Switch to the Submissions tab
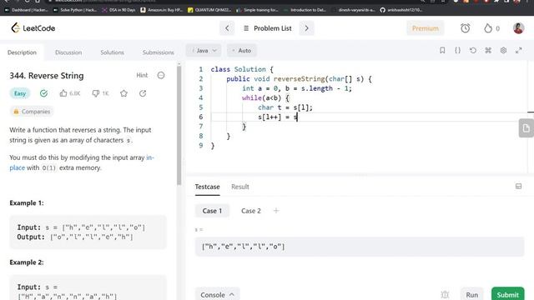 coord(158,52)
